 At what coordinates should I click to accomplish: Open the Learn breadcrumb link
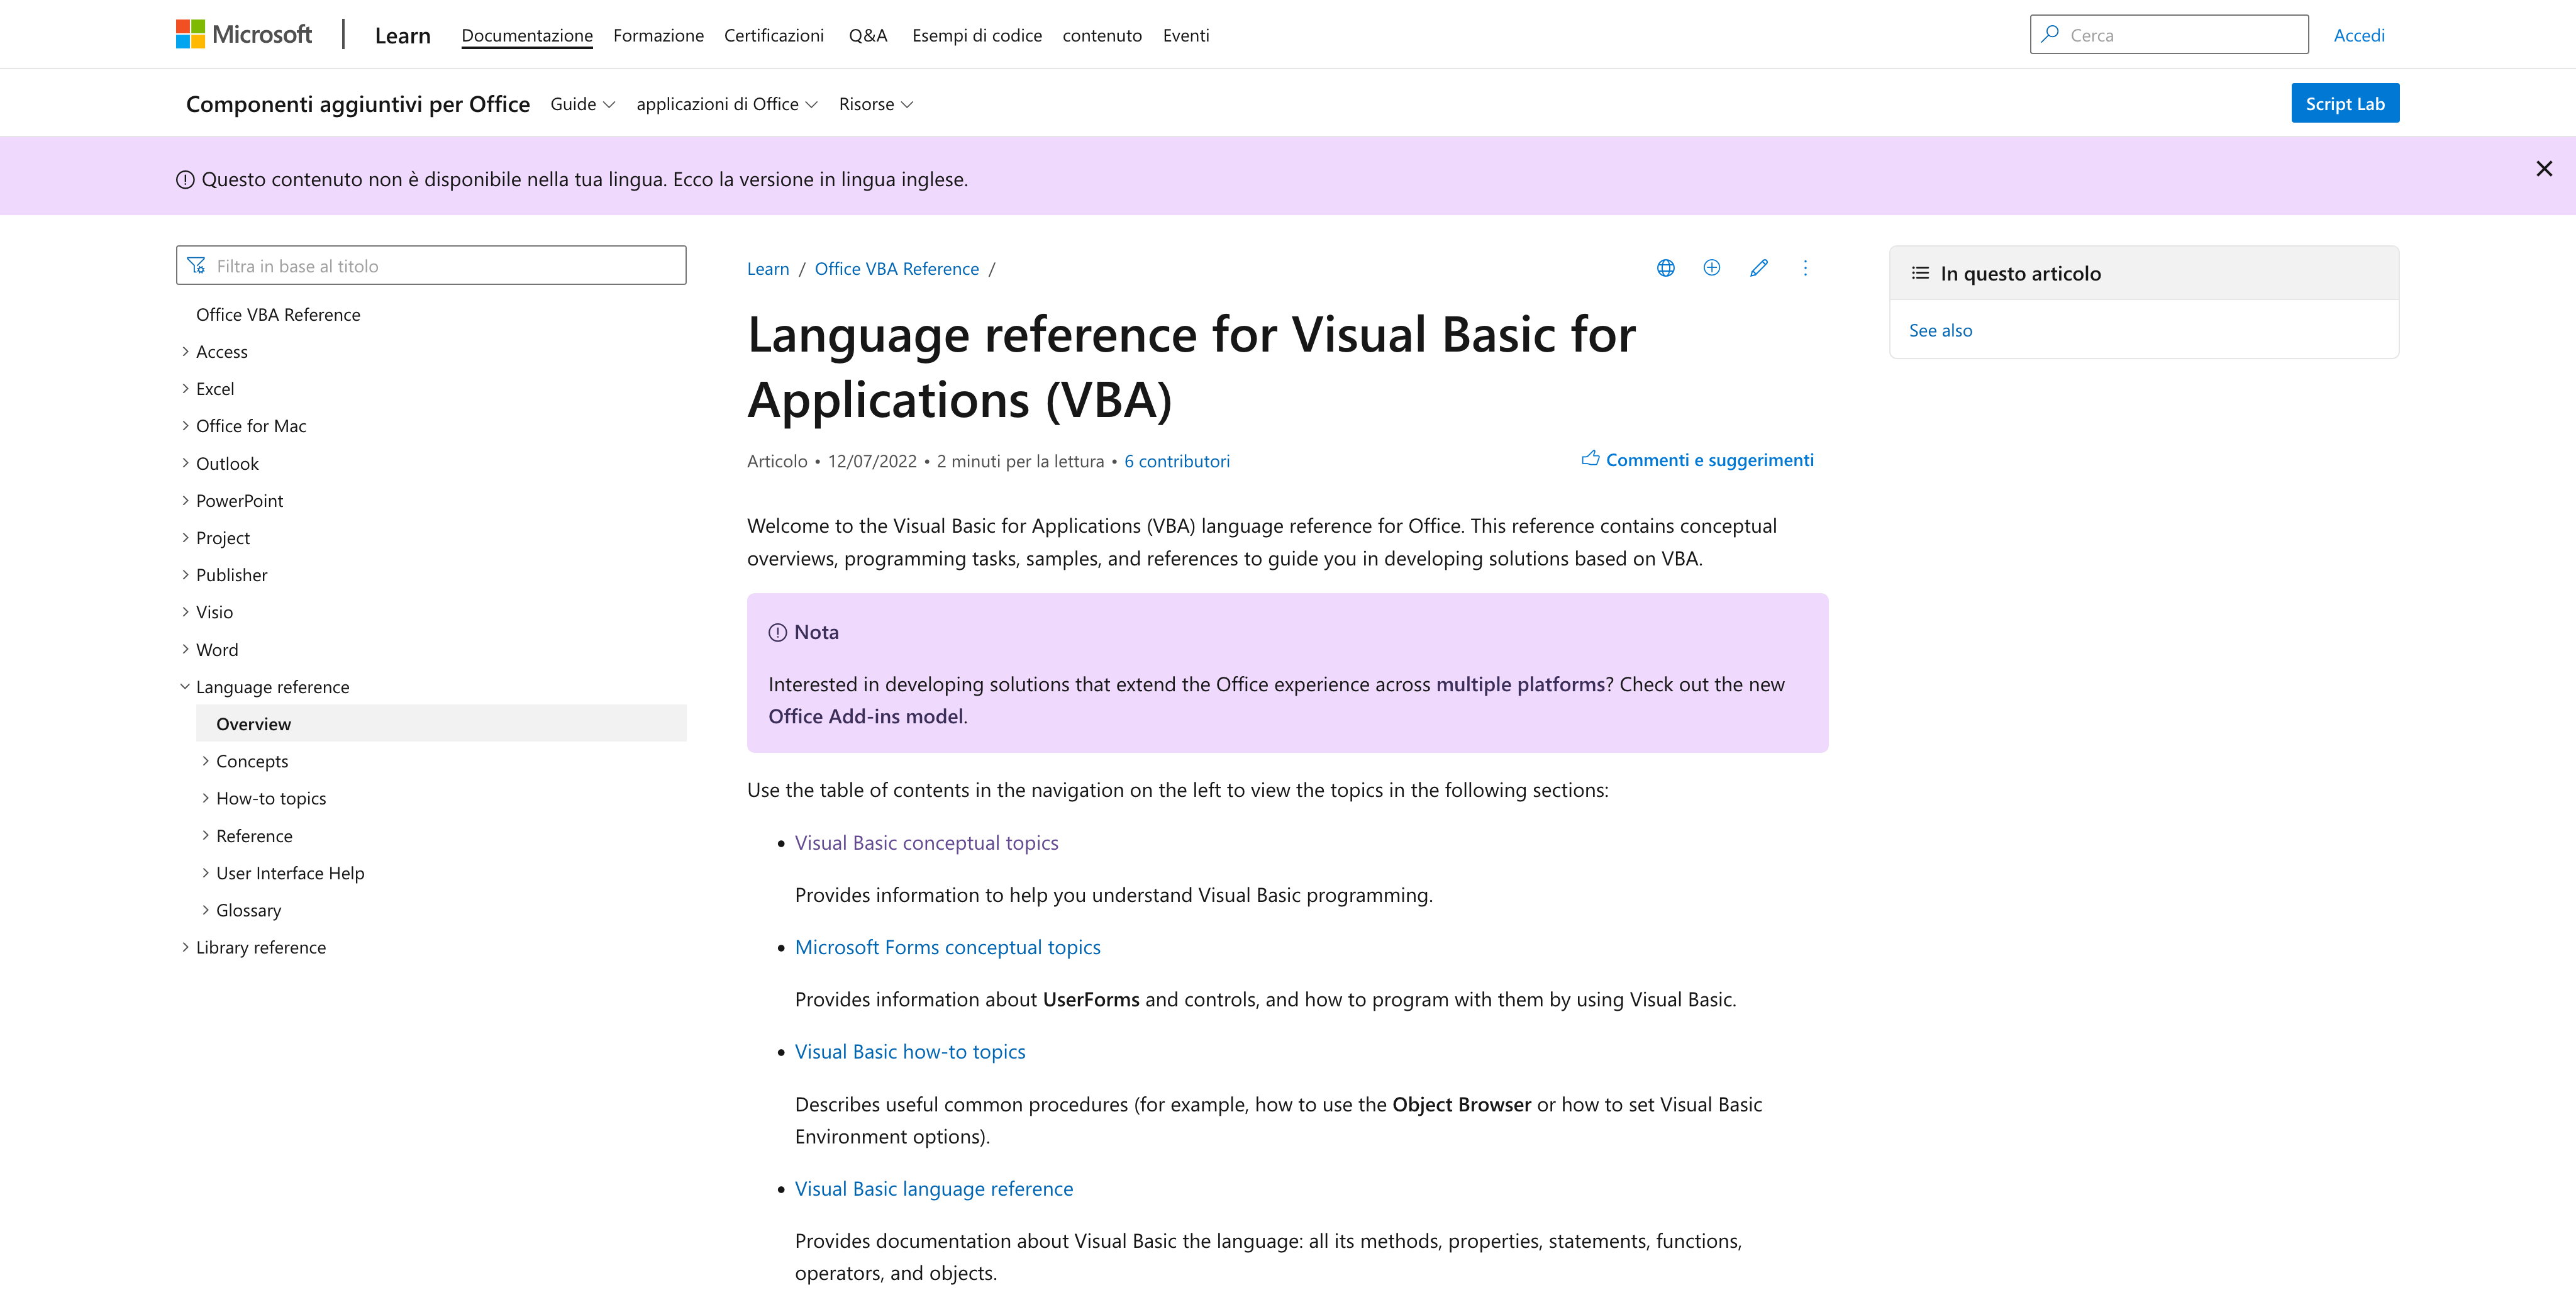tap(768, 268)
